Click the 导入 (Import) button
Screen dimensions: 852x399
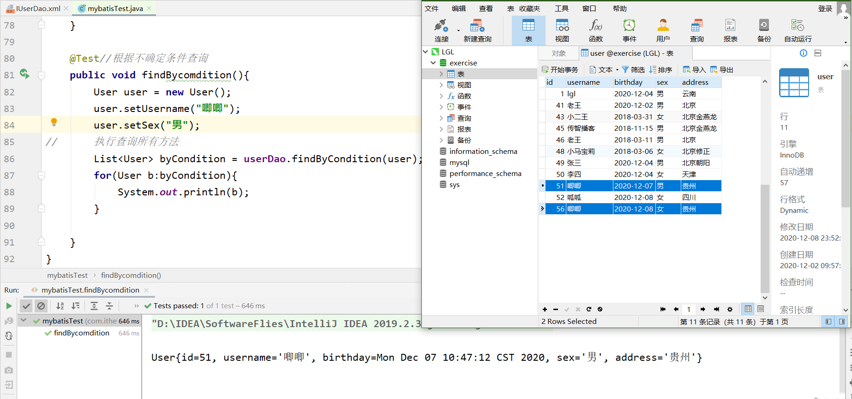694,70
